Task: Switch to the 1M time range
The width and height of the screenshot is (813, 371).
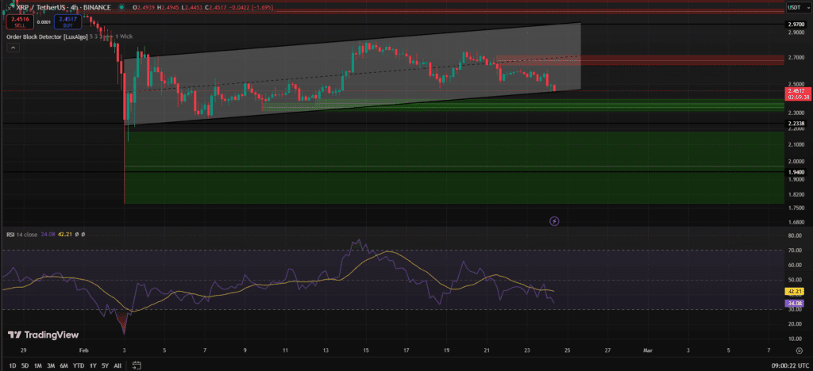Action: (x=40, y=365)
